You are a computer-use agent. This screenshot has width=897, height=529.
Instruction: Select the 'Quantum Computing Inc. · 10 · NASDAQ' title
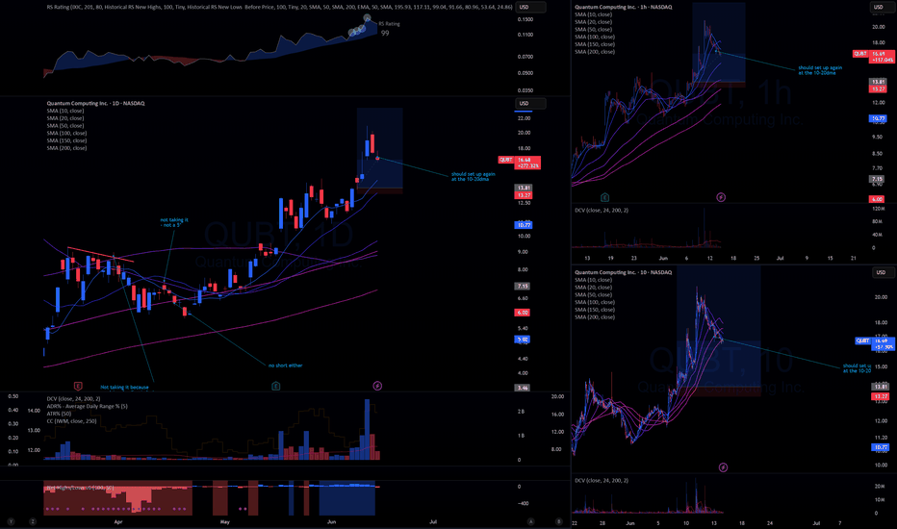623,272
